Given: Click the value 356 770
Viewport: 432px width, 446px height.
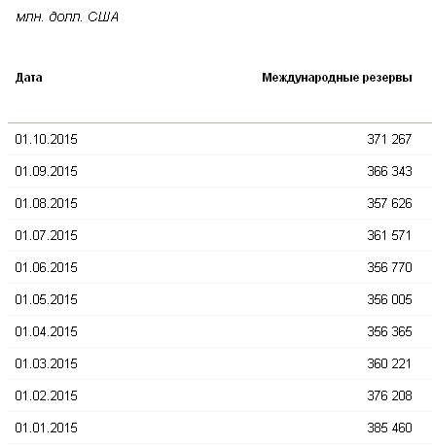Looking at the screenshot, I should [389, 267].
